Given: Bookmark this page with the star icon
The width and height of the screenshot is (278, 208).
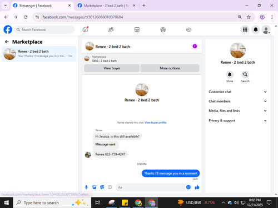Looking at the screenshot, I should click(x=249, y=17).
